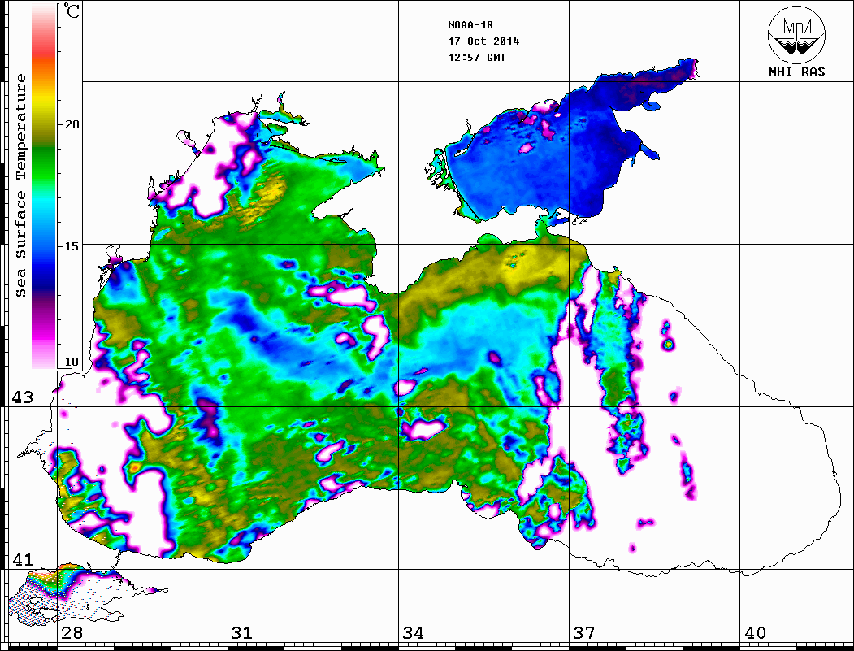
Task: Click the temperature color scale bar
Action: (x=44, y=186)
